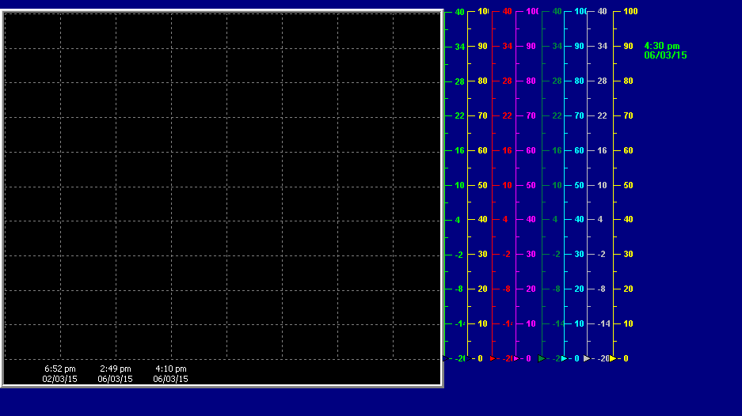Viewport: 742px width, 416px height.
Task: Click the cyan axis 60 label
Action: (579, 150)
